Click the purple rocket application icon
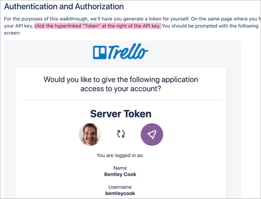Viewport: 261px width, 199px height. point(152,134)
